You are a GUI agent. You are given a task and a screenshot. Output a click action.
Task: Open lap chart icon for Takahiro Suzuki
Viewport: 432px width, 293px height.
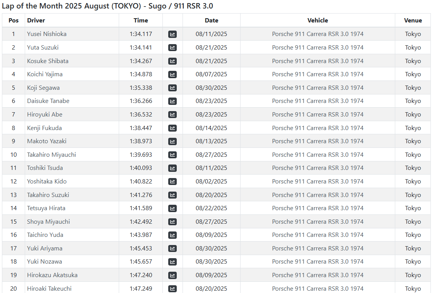(172, 195)
